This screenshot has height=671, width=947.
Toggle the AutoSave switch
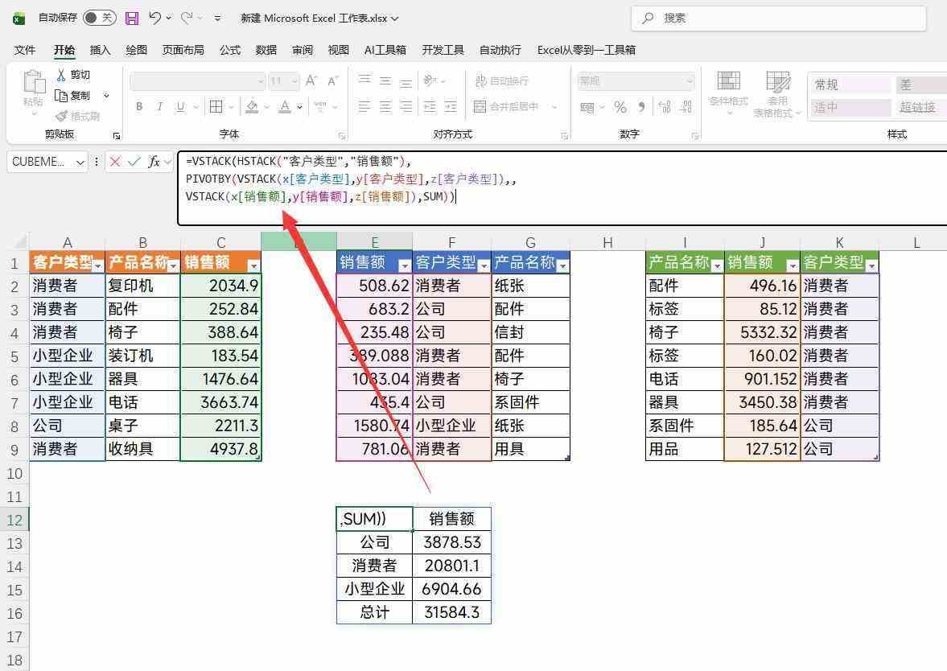100,18
